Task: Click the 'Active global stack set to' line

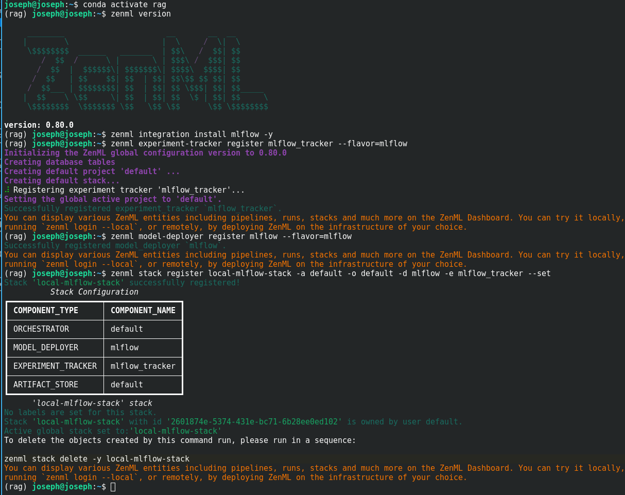Action: point(113,431)
